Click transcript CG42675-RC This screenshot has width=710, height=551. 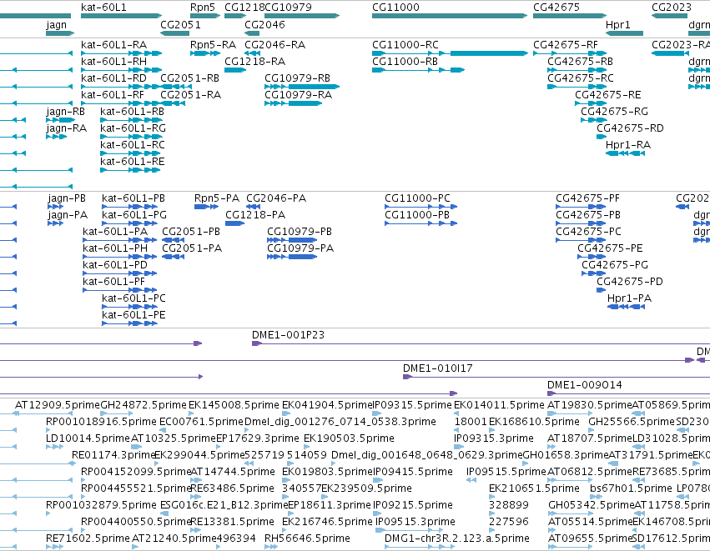(x=581, y=78)
